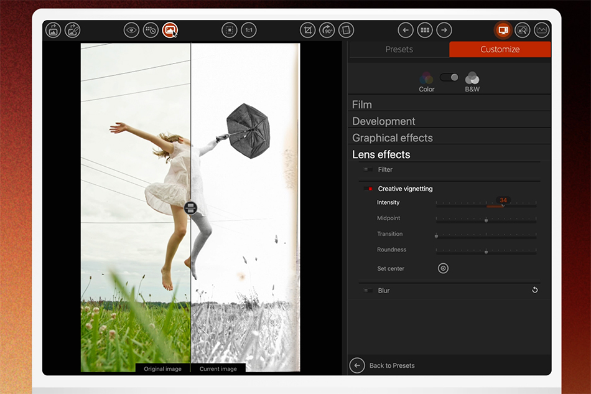The width and height of the screenshot is (591, 394).
Task: Expand the Development section
Action: pyautogui.click(x=383, y=121)
